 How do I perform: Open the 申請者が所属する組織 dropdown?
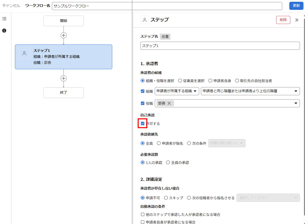[177, 91]
